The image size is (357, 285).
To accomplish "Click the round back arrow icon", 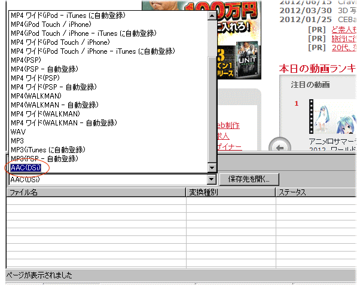I will [280, 147].
